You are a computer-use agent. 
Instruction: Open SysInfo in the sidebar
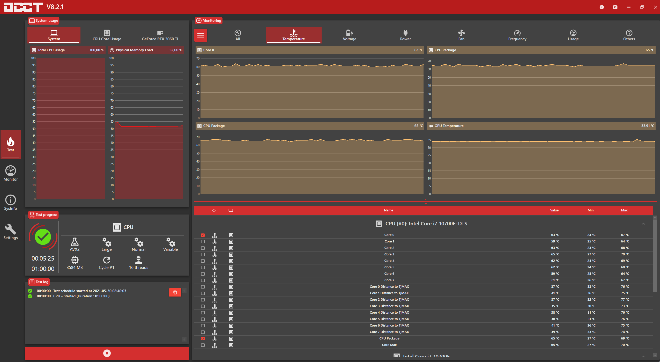point(11,203)
